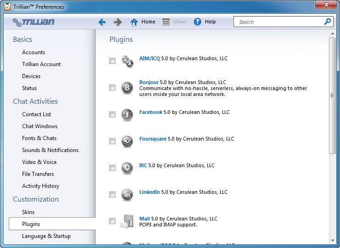Open the Skins page
The height and width of the screenshot is (248, 340).
point(28,212)
